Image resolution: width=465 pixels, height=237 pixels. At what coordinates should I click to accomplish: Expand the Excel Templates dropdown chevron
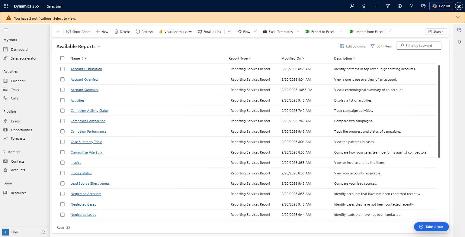click(298, 32)
